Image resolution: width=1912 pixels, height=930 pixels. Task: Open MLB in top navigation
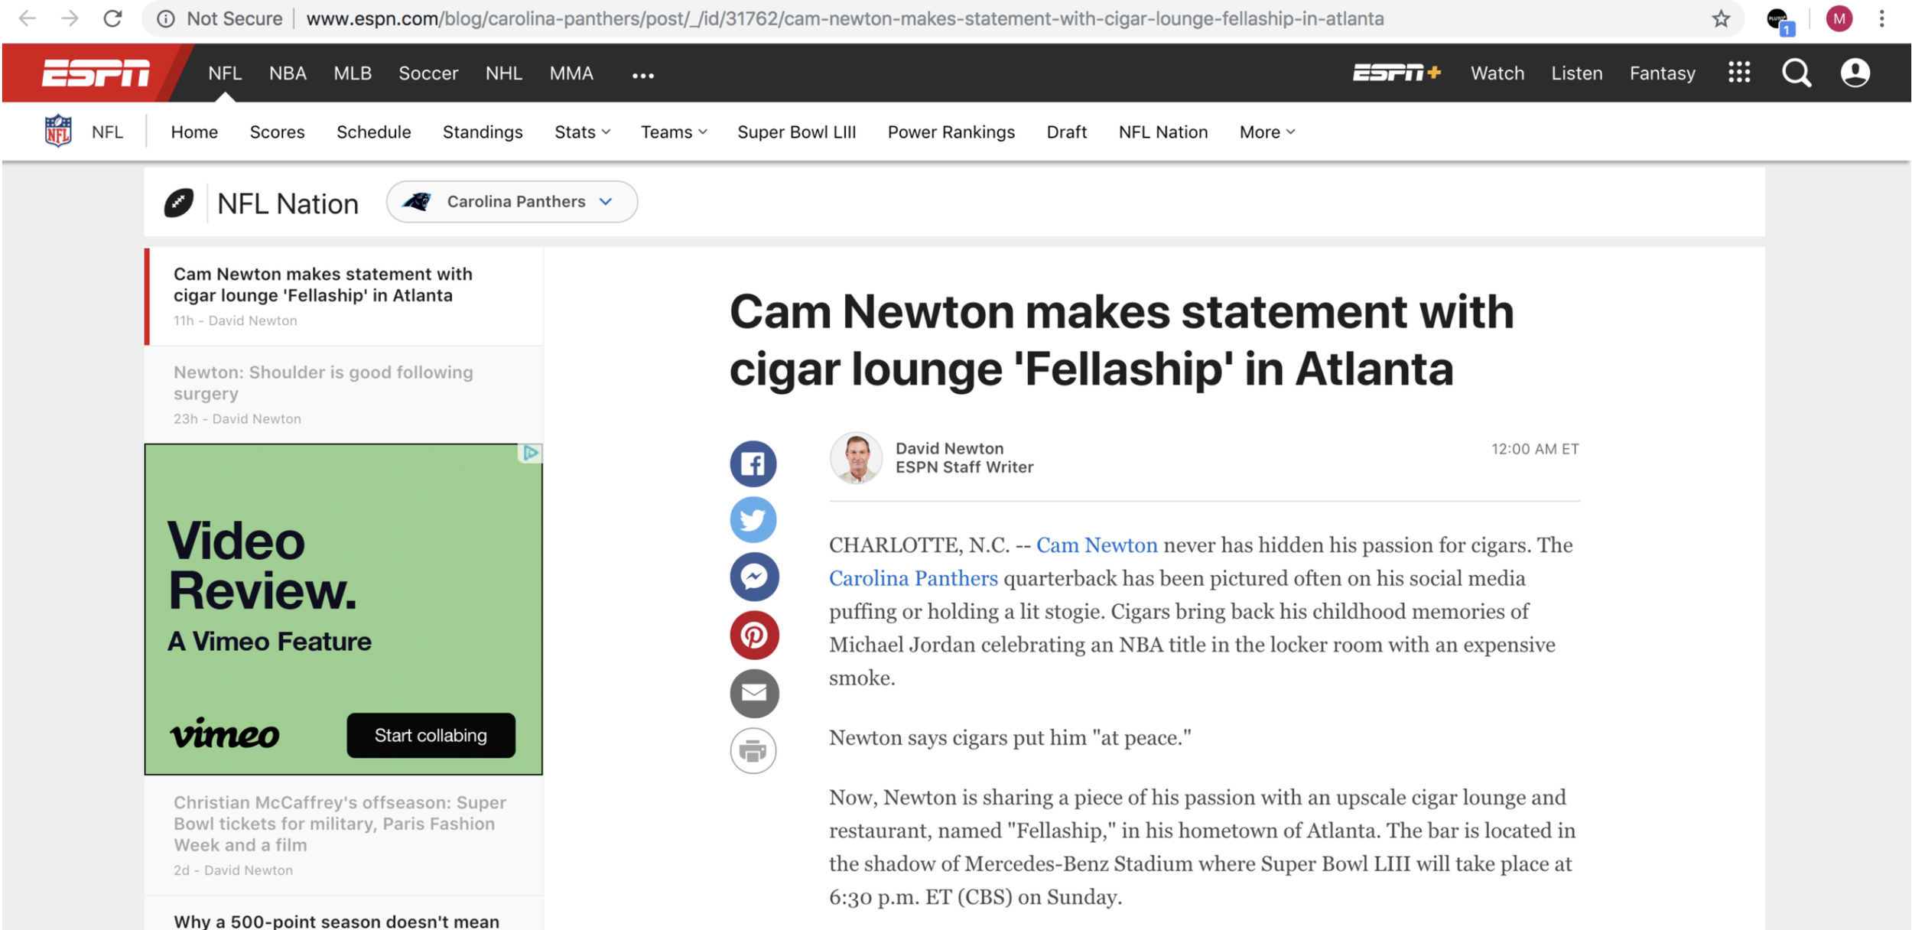click(353, 73)
